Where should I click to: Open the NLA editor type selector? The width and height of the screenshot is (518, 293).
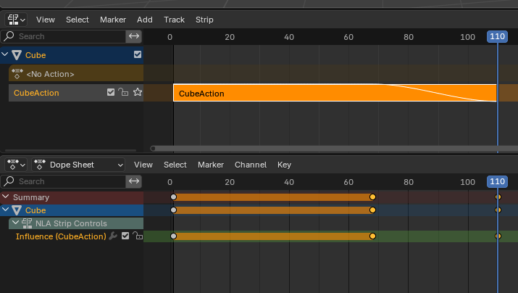(x=15, y=20)
